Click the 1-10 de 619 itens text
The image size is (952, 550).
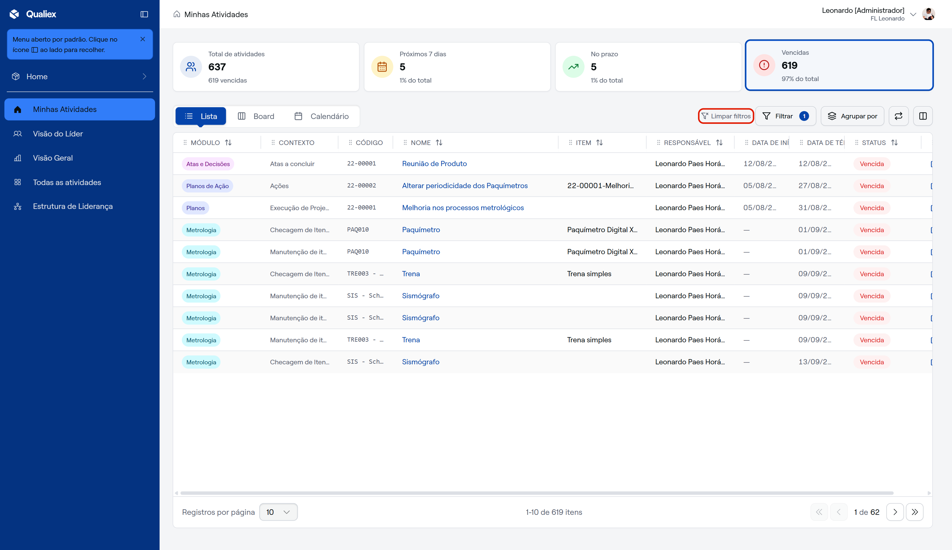click(554, 512)
